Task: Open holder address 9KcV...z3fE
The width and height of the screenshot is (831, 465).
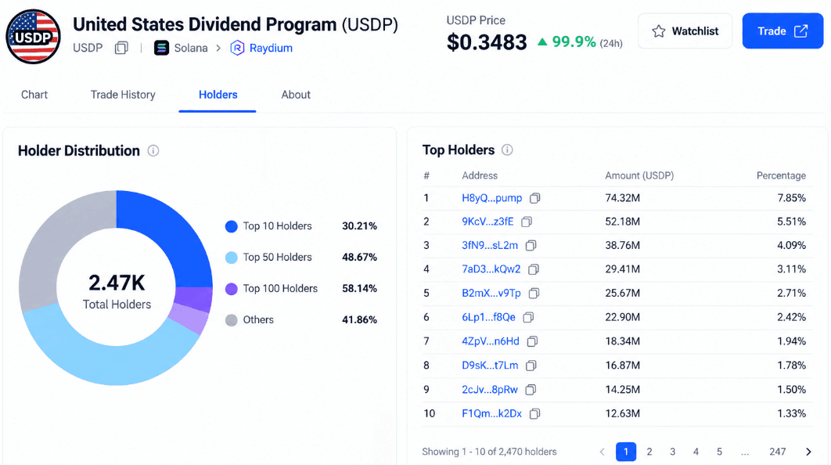Action: click(487, 222)
